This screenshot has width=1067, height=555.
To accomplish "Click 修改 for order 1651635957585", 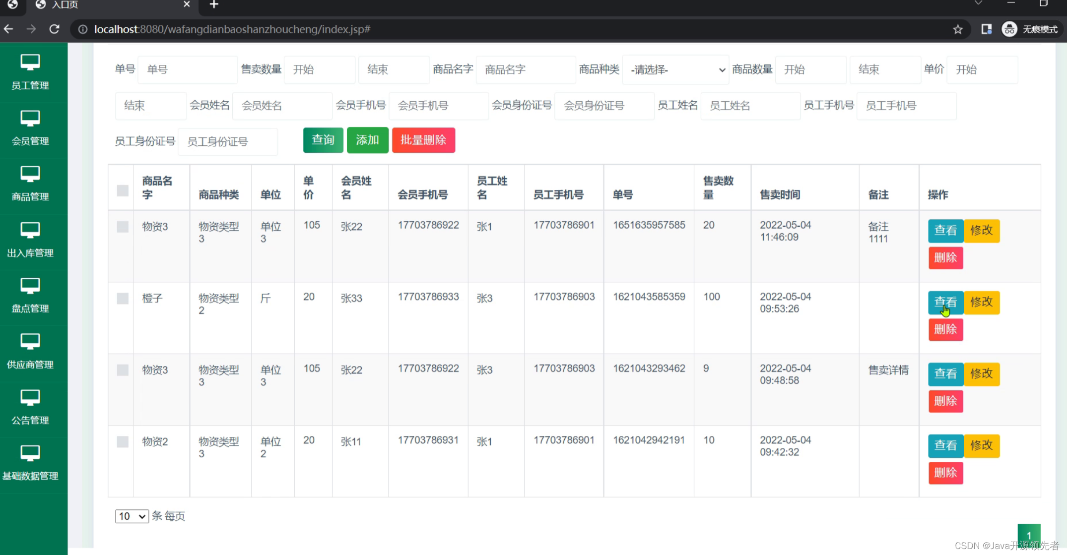I will pyautogui.click(x=982, y=231).
